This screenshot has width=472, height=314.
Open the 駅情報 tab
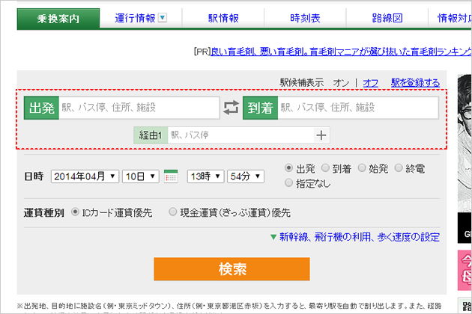click(223, 19)
